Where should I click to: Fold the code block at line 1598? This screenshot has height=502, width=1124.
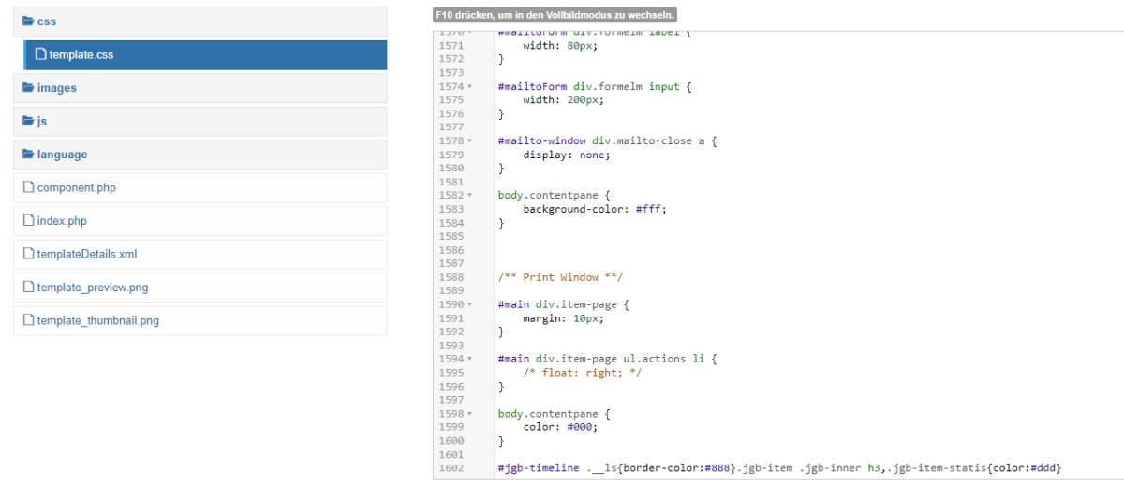coord(469,414)
